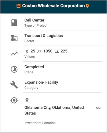Click the crosshair target location icon
The width and height of the screenshot is (107, 133).
pos(14,100)
